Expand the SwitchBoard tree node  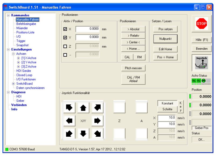tap(14, 84)
